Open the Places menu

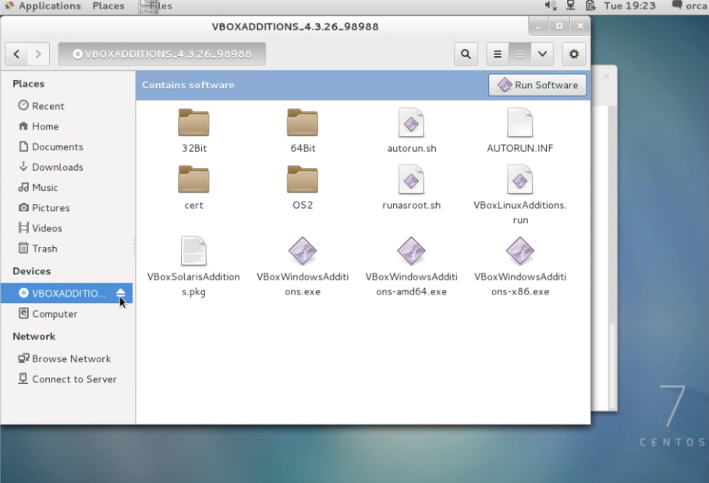click(108, 6)
